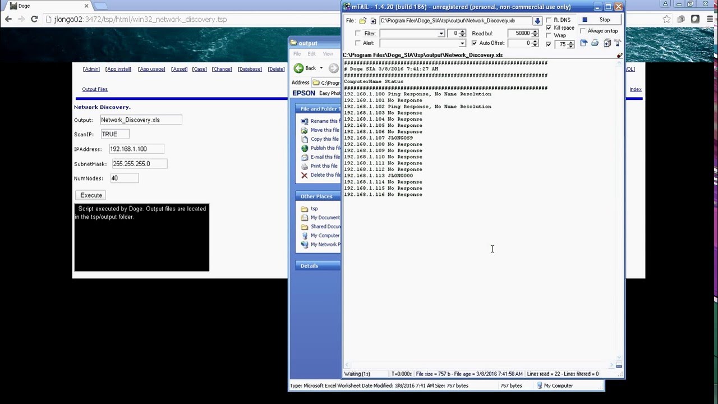This screenshot has height=404, width=718.
Task: Click the mTail save/export page icon
Action: point(583,43)
